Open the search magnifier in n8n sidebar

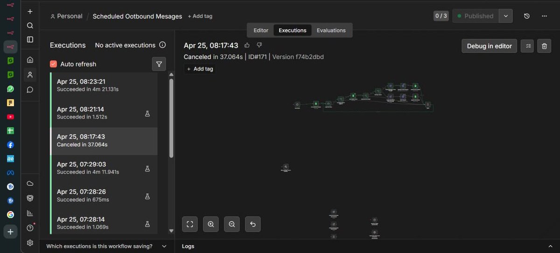point(30,26)
